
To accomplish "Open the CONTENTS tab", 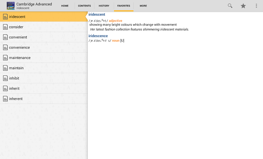I will pos(84,6).
